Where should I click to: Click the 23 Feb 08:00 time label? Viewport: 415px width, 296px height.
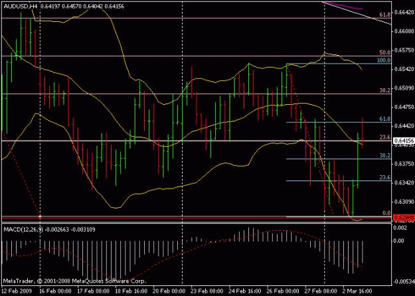[x=207, y=291]
